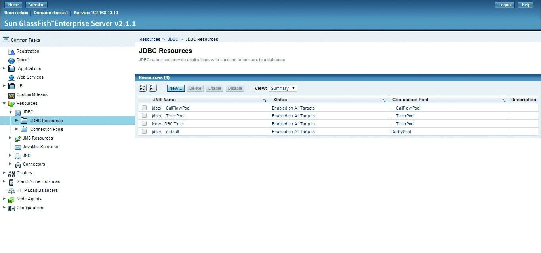Open the Version tab
Screen dimensions: 541x253
[36, 4]
